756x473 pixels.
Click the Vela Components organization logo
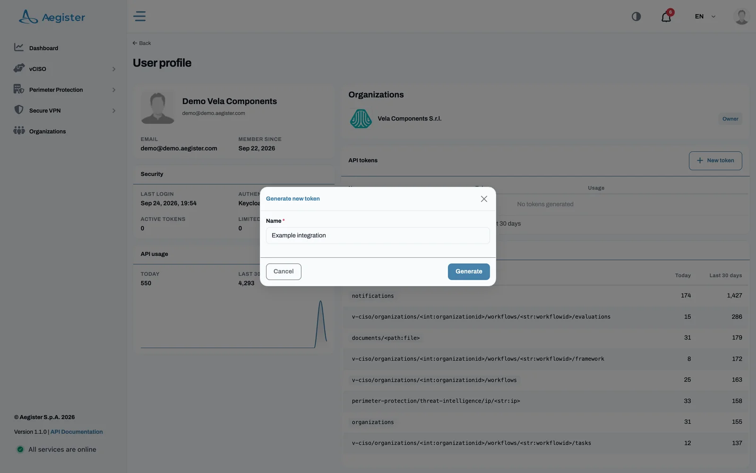click(x=361, y=119)
